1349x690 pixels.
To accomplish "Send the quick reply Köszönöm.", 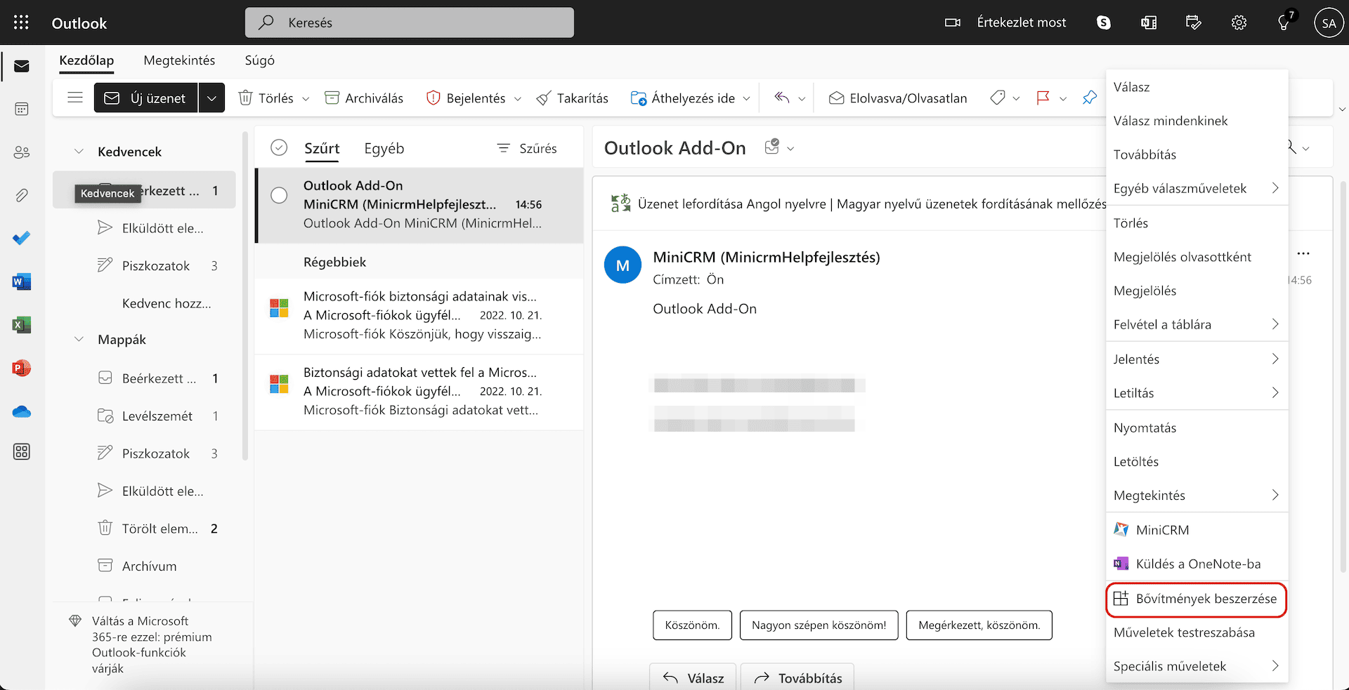I will click(692, 625).
